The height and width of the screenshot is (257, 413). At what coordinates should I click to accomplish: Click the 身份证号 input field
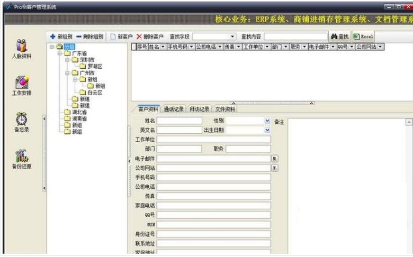214,234
